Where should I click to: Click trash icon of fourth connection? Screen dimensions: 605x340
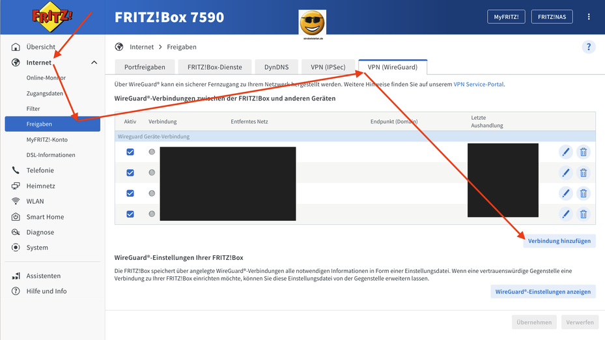584,214
